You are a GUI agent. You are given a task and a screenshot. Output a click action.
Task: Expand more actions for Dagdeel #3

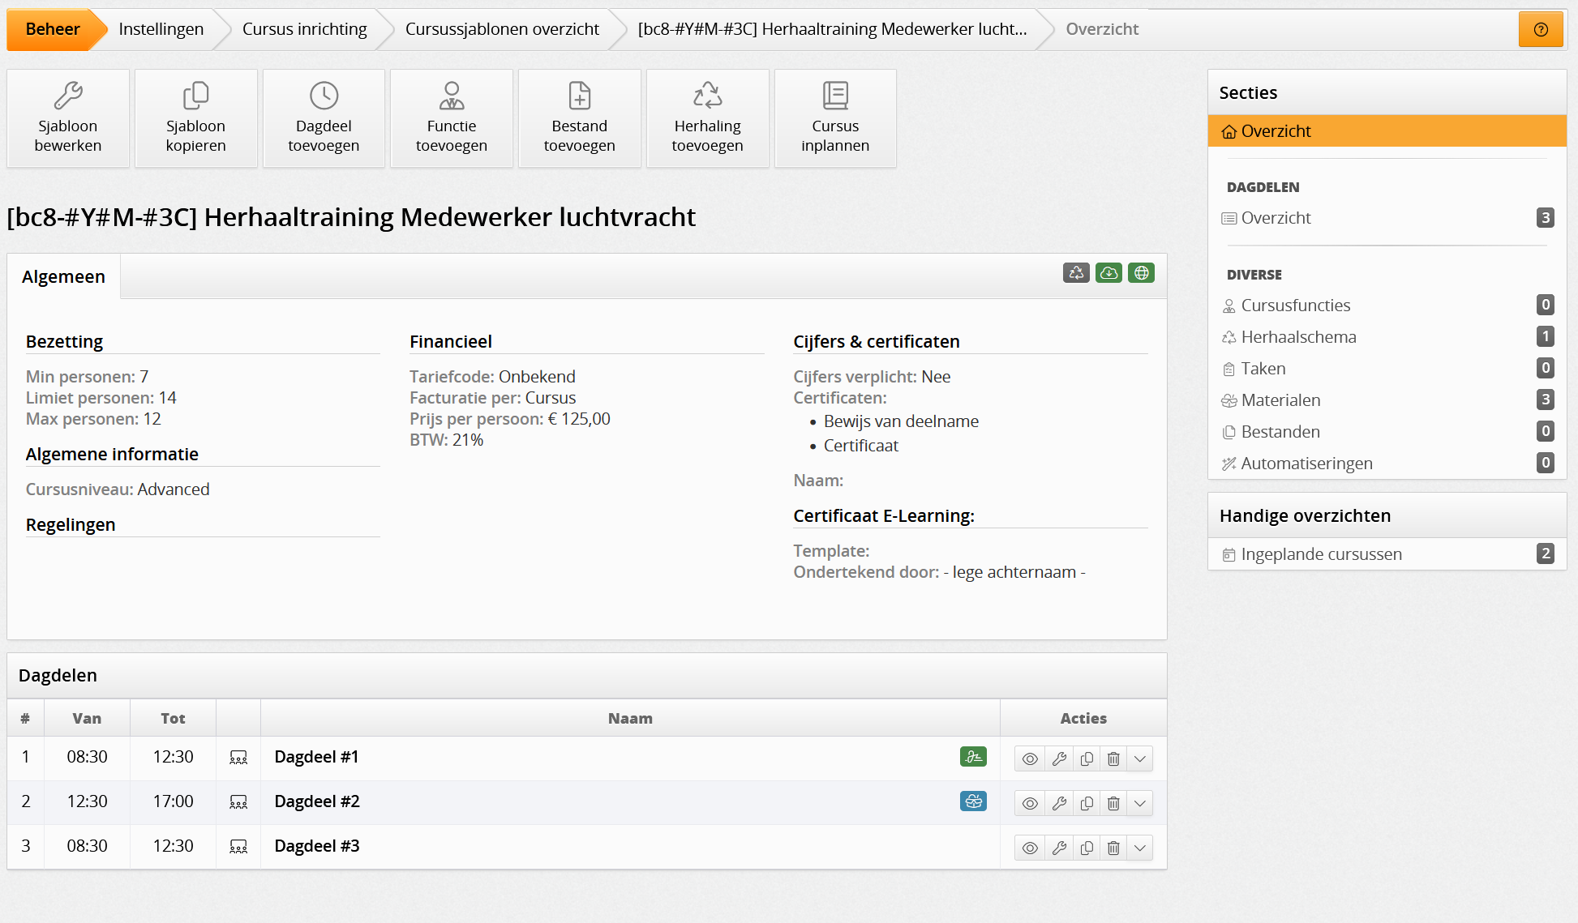click(1140, 848)
